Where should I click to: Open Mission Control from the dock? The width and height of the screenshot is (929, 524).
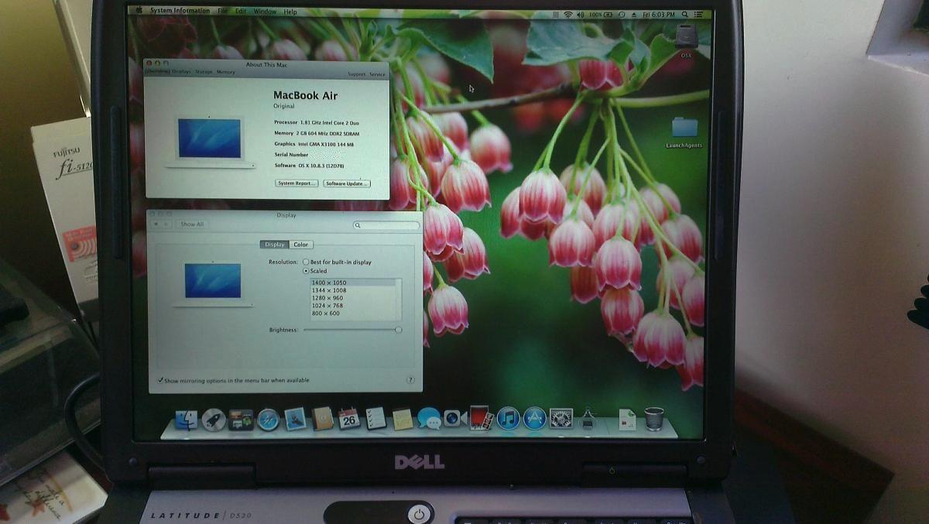click(241, 420)
